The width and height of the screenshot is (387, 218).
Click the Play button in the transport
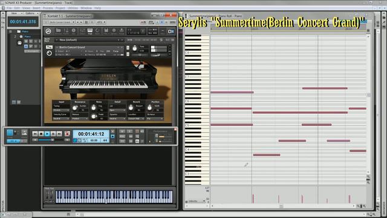pyautogui.click(x=47, y=134)
